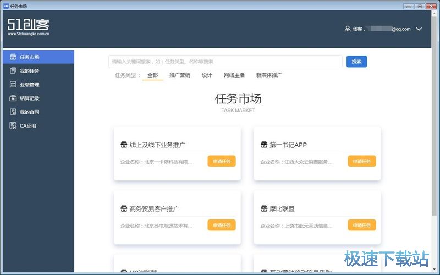The height and width of the screenshot is (275, 440).
Task: Open 结算记录 in the sidebar
Action: coord(38,98)
